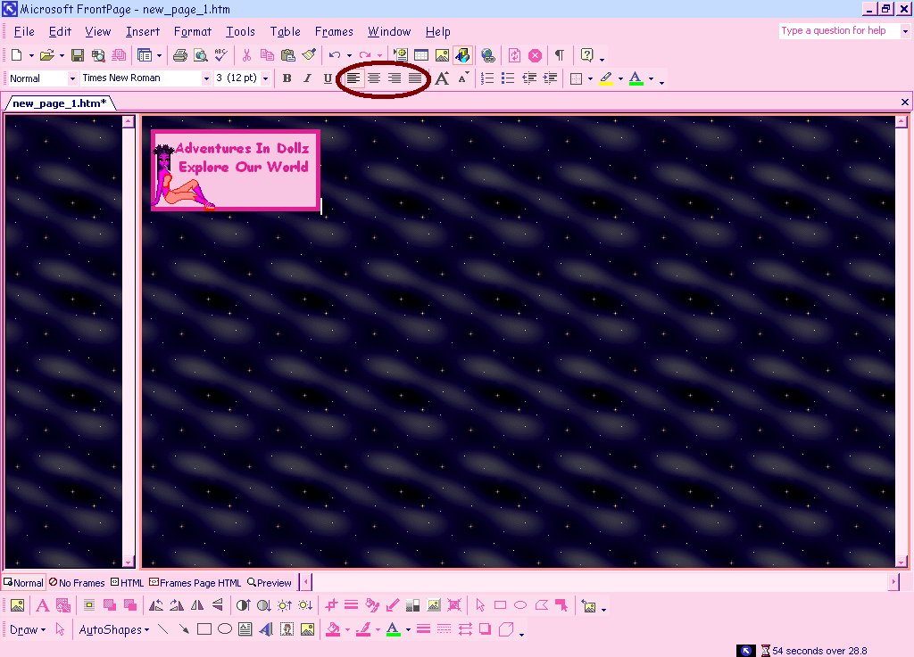
Task: Open the Draw menu dropdown
Action: pos(28,629)
